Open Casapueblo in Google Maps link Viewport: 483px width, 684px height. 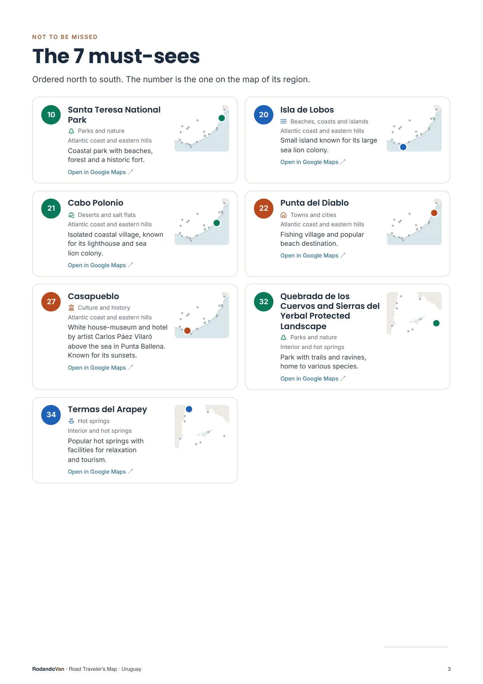coord(100,368)
